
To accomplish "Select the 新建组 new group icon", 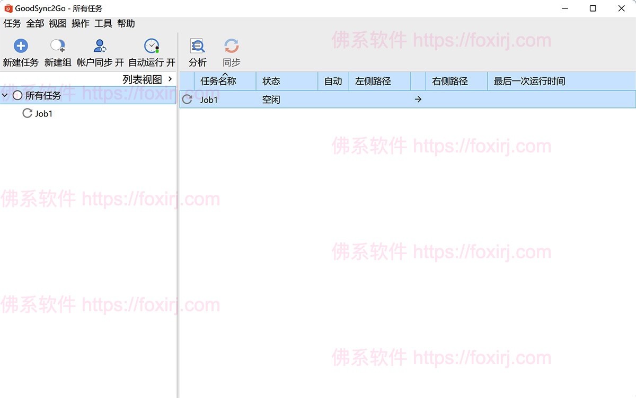I will coord(57,44).
